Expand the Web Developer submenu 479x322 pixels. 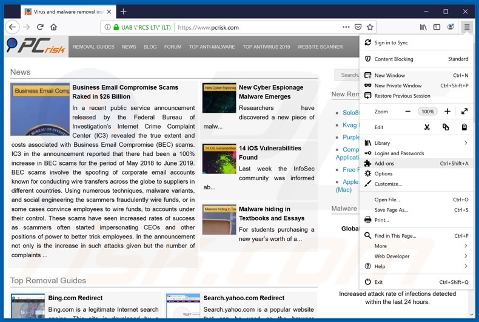[417, 257]
